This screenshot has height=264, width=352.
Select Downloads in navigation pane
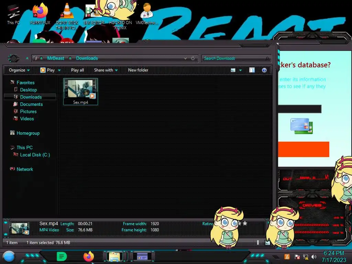tap(30, 97)
